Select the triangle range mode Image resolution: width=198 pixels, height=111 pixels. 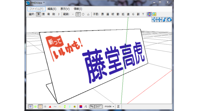88,14
